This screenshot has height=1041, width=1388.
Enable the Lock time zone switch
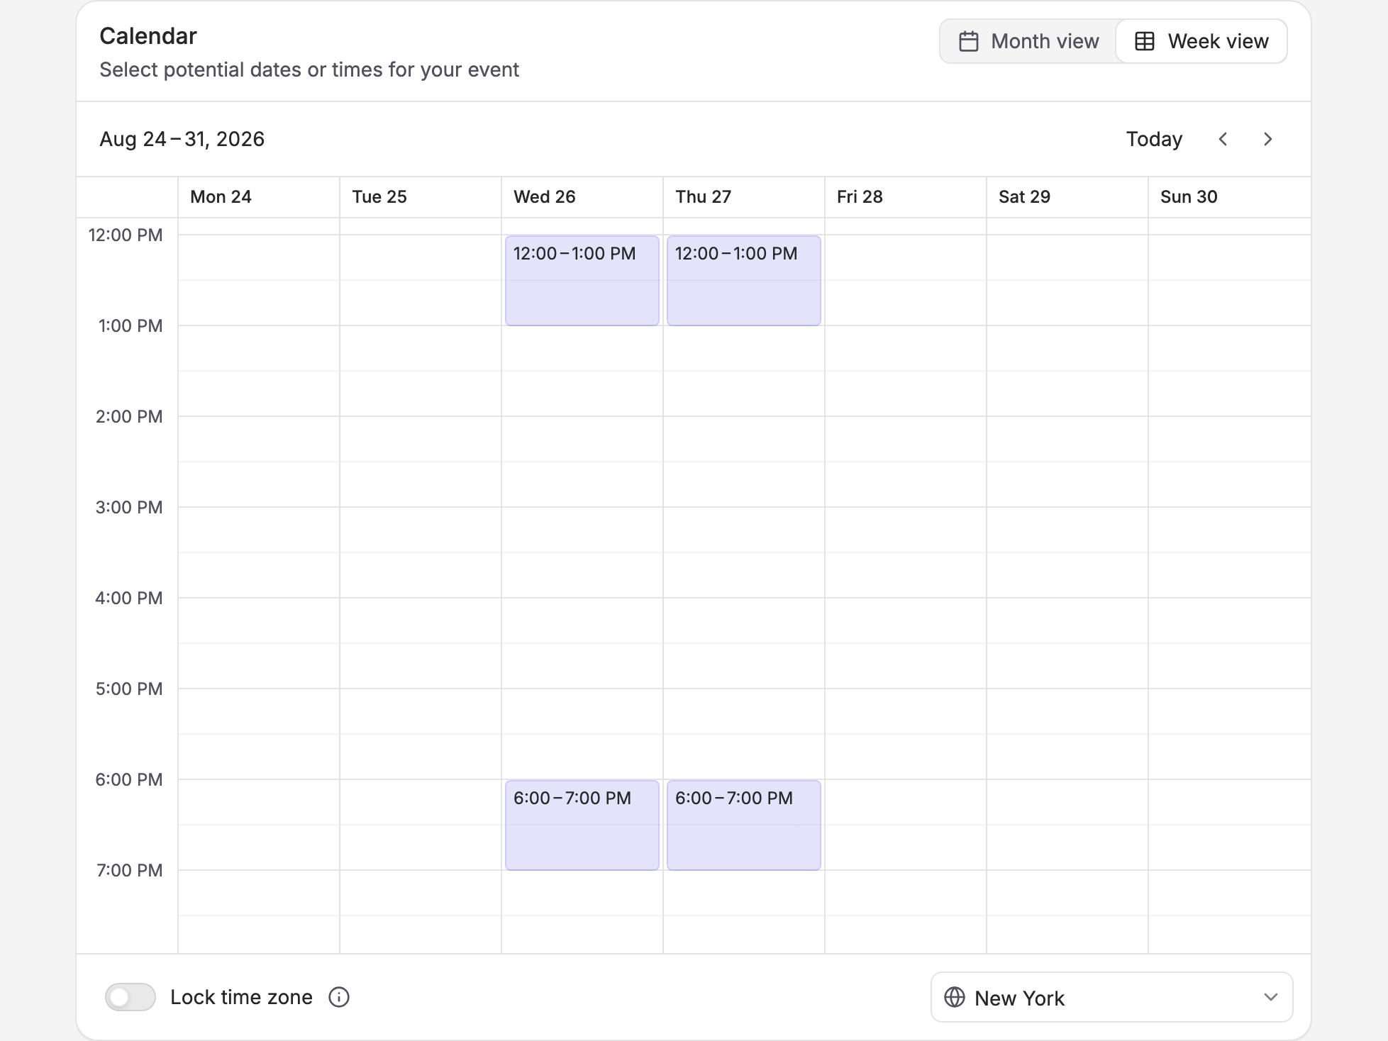[x=131, y=997]
